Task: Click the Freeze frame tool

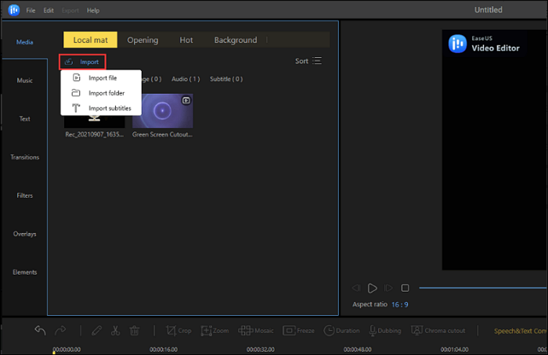Action: click(298, 331)
